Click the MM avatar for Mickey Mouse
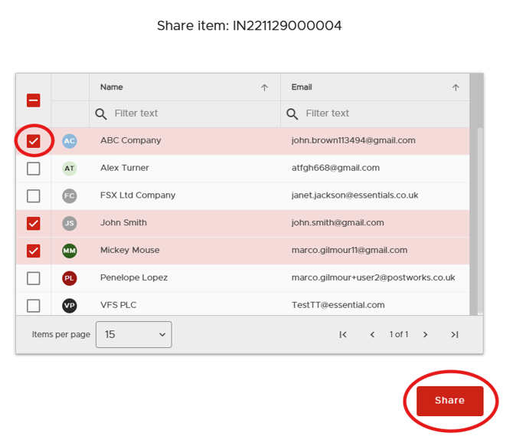The image size is (513, 443). (70, 251)
